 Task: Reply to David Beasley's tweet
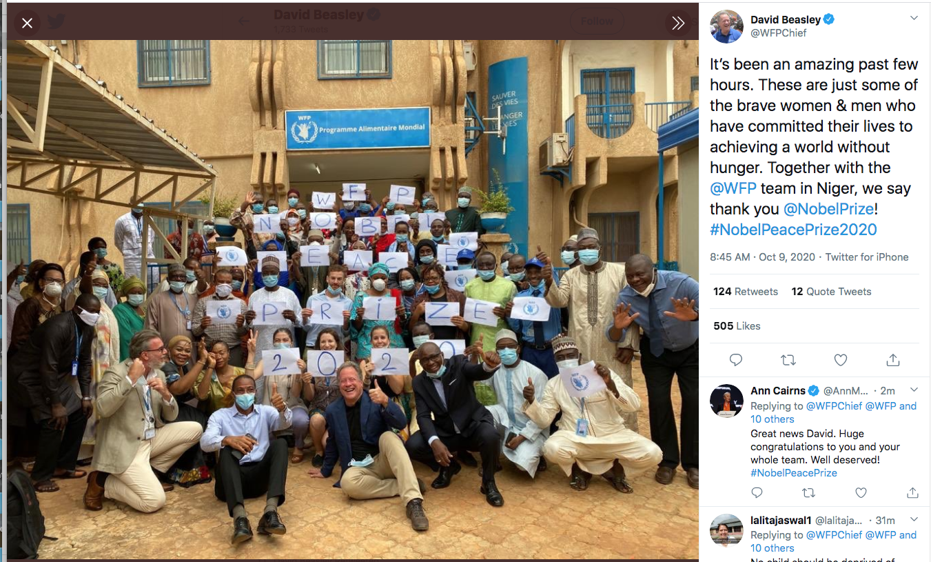pos(736,360)
